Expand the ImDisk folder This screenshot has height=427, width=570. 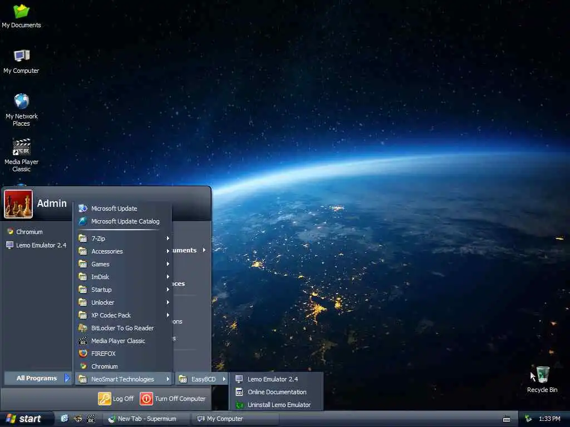coord(124,277)
